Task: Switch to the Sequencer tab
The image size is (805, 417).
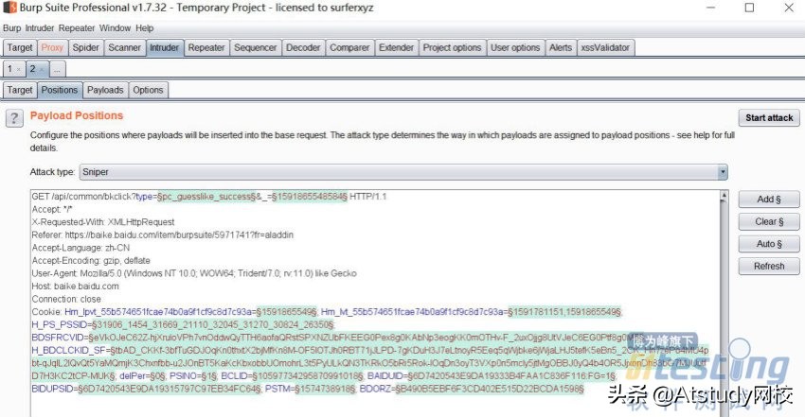Action: click(255, 47)
